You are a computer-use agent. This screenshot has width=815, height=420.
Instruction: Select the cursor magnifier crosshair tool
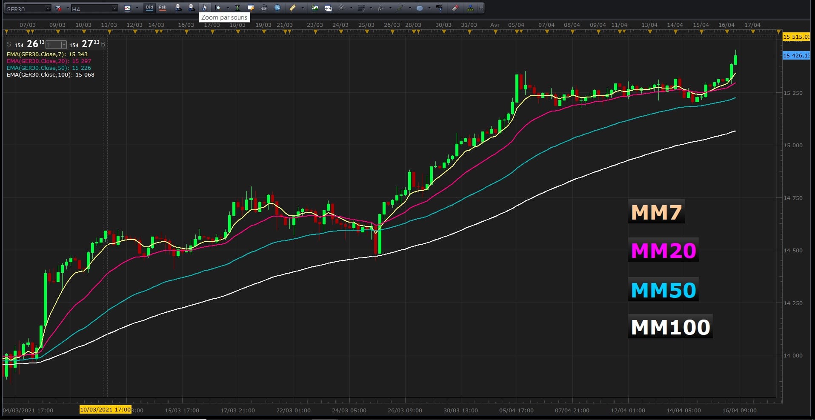pos(218,8)
